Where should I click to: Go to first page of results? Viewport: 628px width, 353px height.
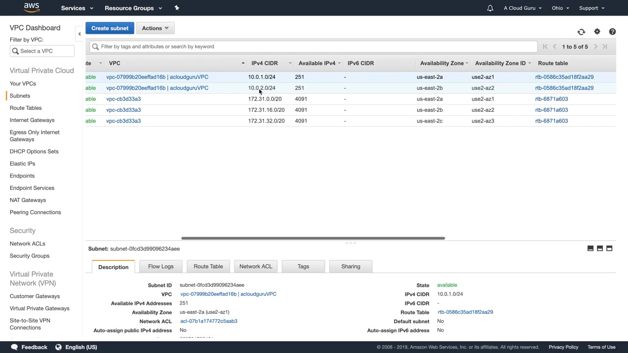[545, 47]
